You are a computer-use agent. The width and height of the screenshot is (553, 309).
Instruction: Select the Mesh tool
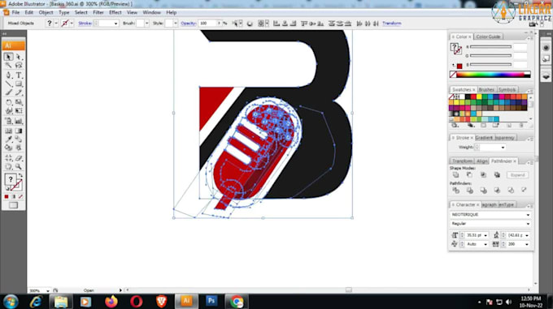point(8,131)
